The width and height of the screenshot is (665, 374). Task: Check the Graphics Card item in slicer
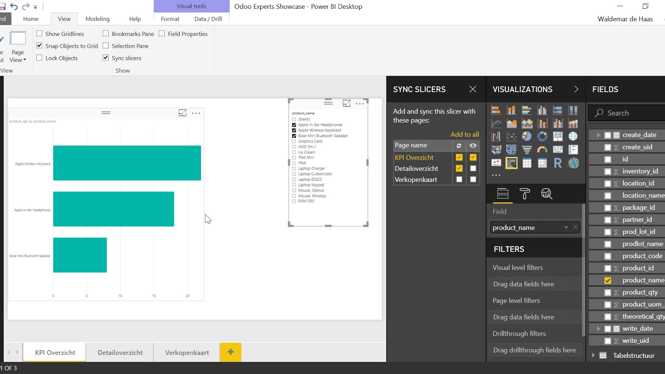click(294, 141)
